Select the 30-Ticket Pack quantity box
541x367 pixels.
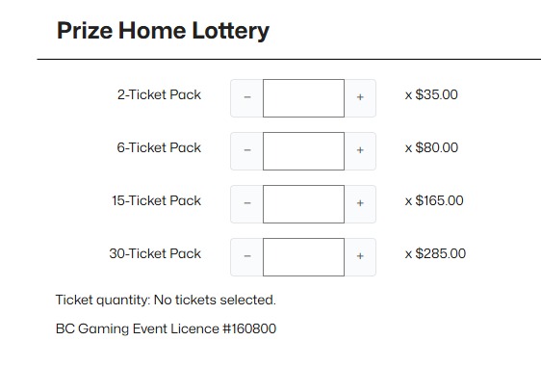point(303,257)
